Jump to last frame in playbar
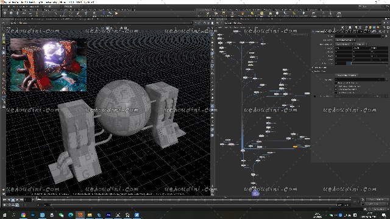This screenshot has height=219, width=390. tap(22, 200)
